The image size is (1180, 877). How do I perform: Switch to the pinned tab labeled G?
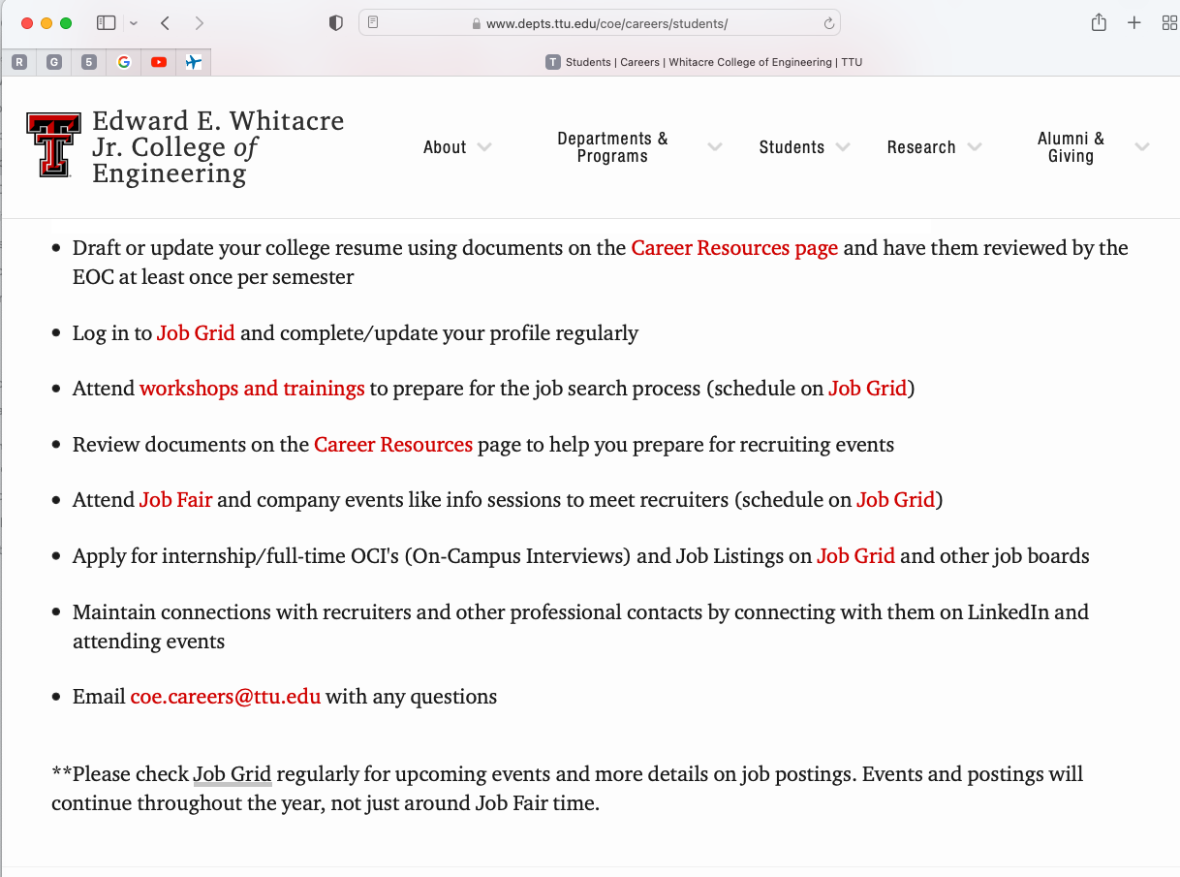(54, 62)
